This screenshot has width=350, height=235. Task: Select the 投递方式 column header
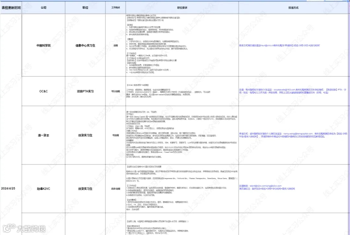293,7
